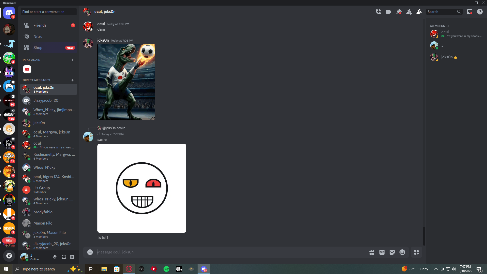The width and height of the screenshot is (487, 274).
Task: Open the Mason Filo direct message
Action: pyautogui.click(x=49, y=223)
